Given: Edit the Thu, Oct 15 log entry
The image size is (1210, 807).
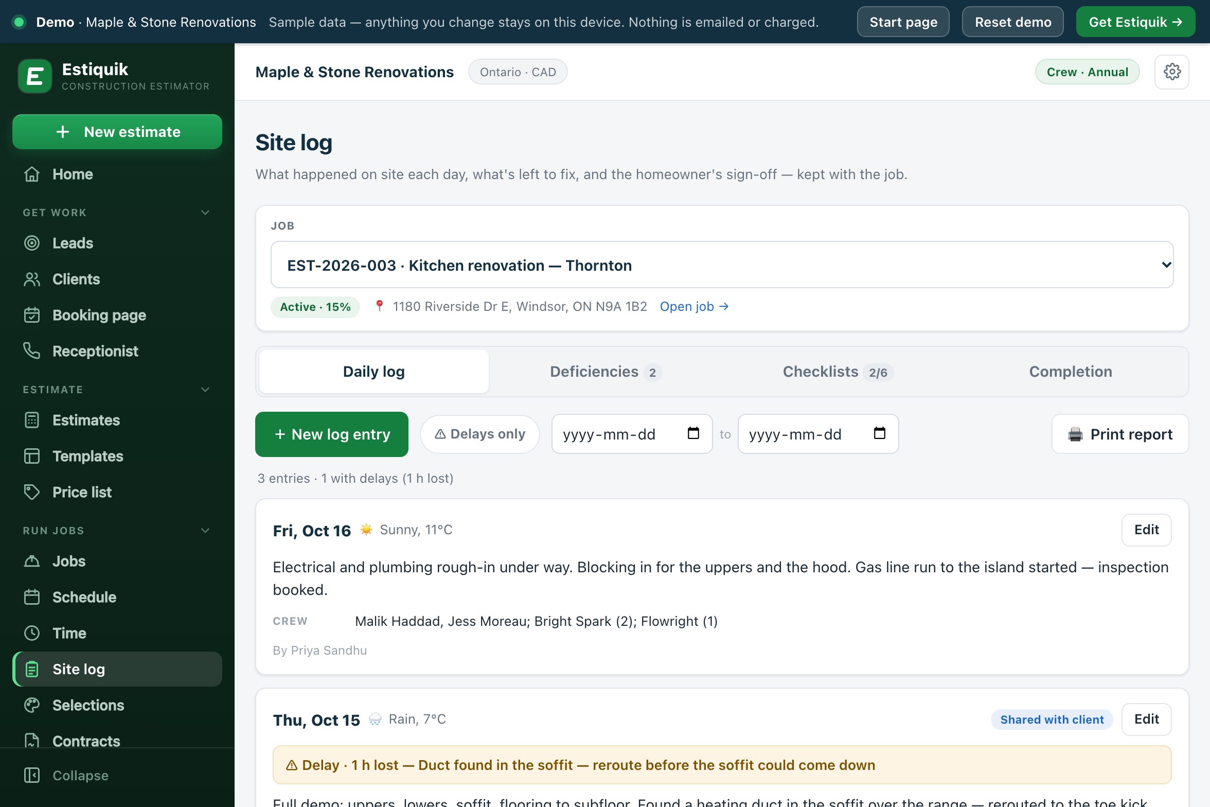Looking at the screenshot, I should pyautogui.click(x=1146, y=719).
